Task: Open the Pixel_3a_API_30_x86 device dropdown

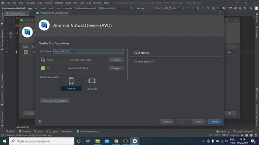Action: point(166,8)
